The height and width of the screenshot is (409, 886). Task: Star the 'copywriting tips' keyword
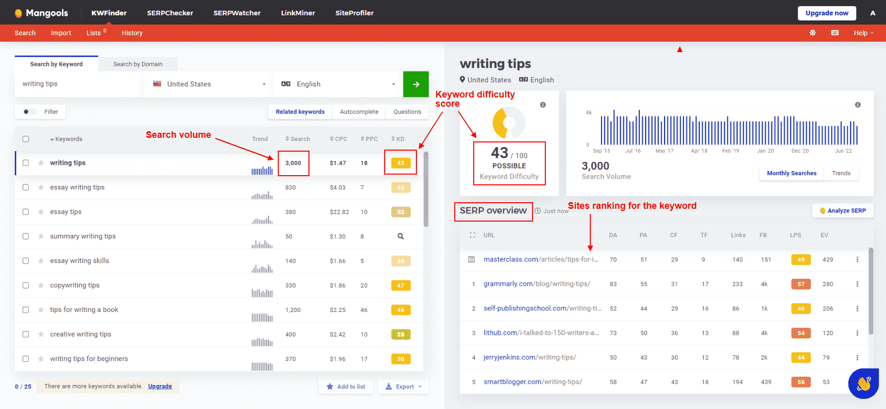click(41, 285)
